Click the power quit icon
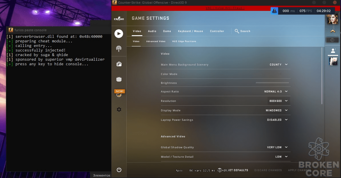341x178 pixels. click(x=119, y=170)
